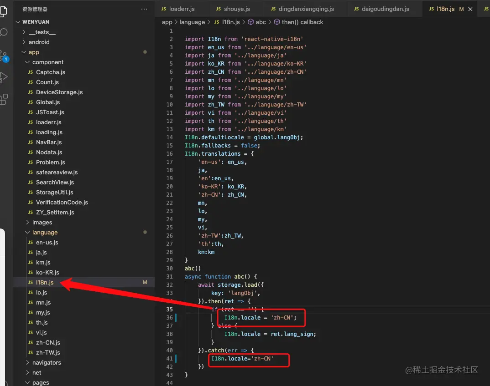The width and height of the screenshot is (490, 386).
Task: Open en-us.js language file
Action: (47, 242)
